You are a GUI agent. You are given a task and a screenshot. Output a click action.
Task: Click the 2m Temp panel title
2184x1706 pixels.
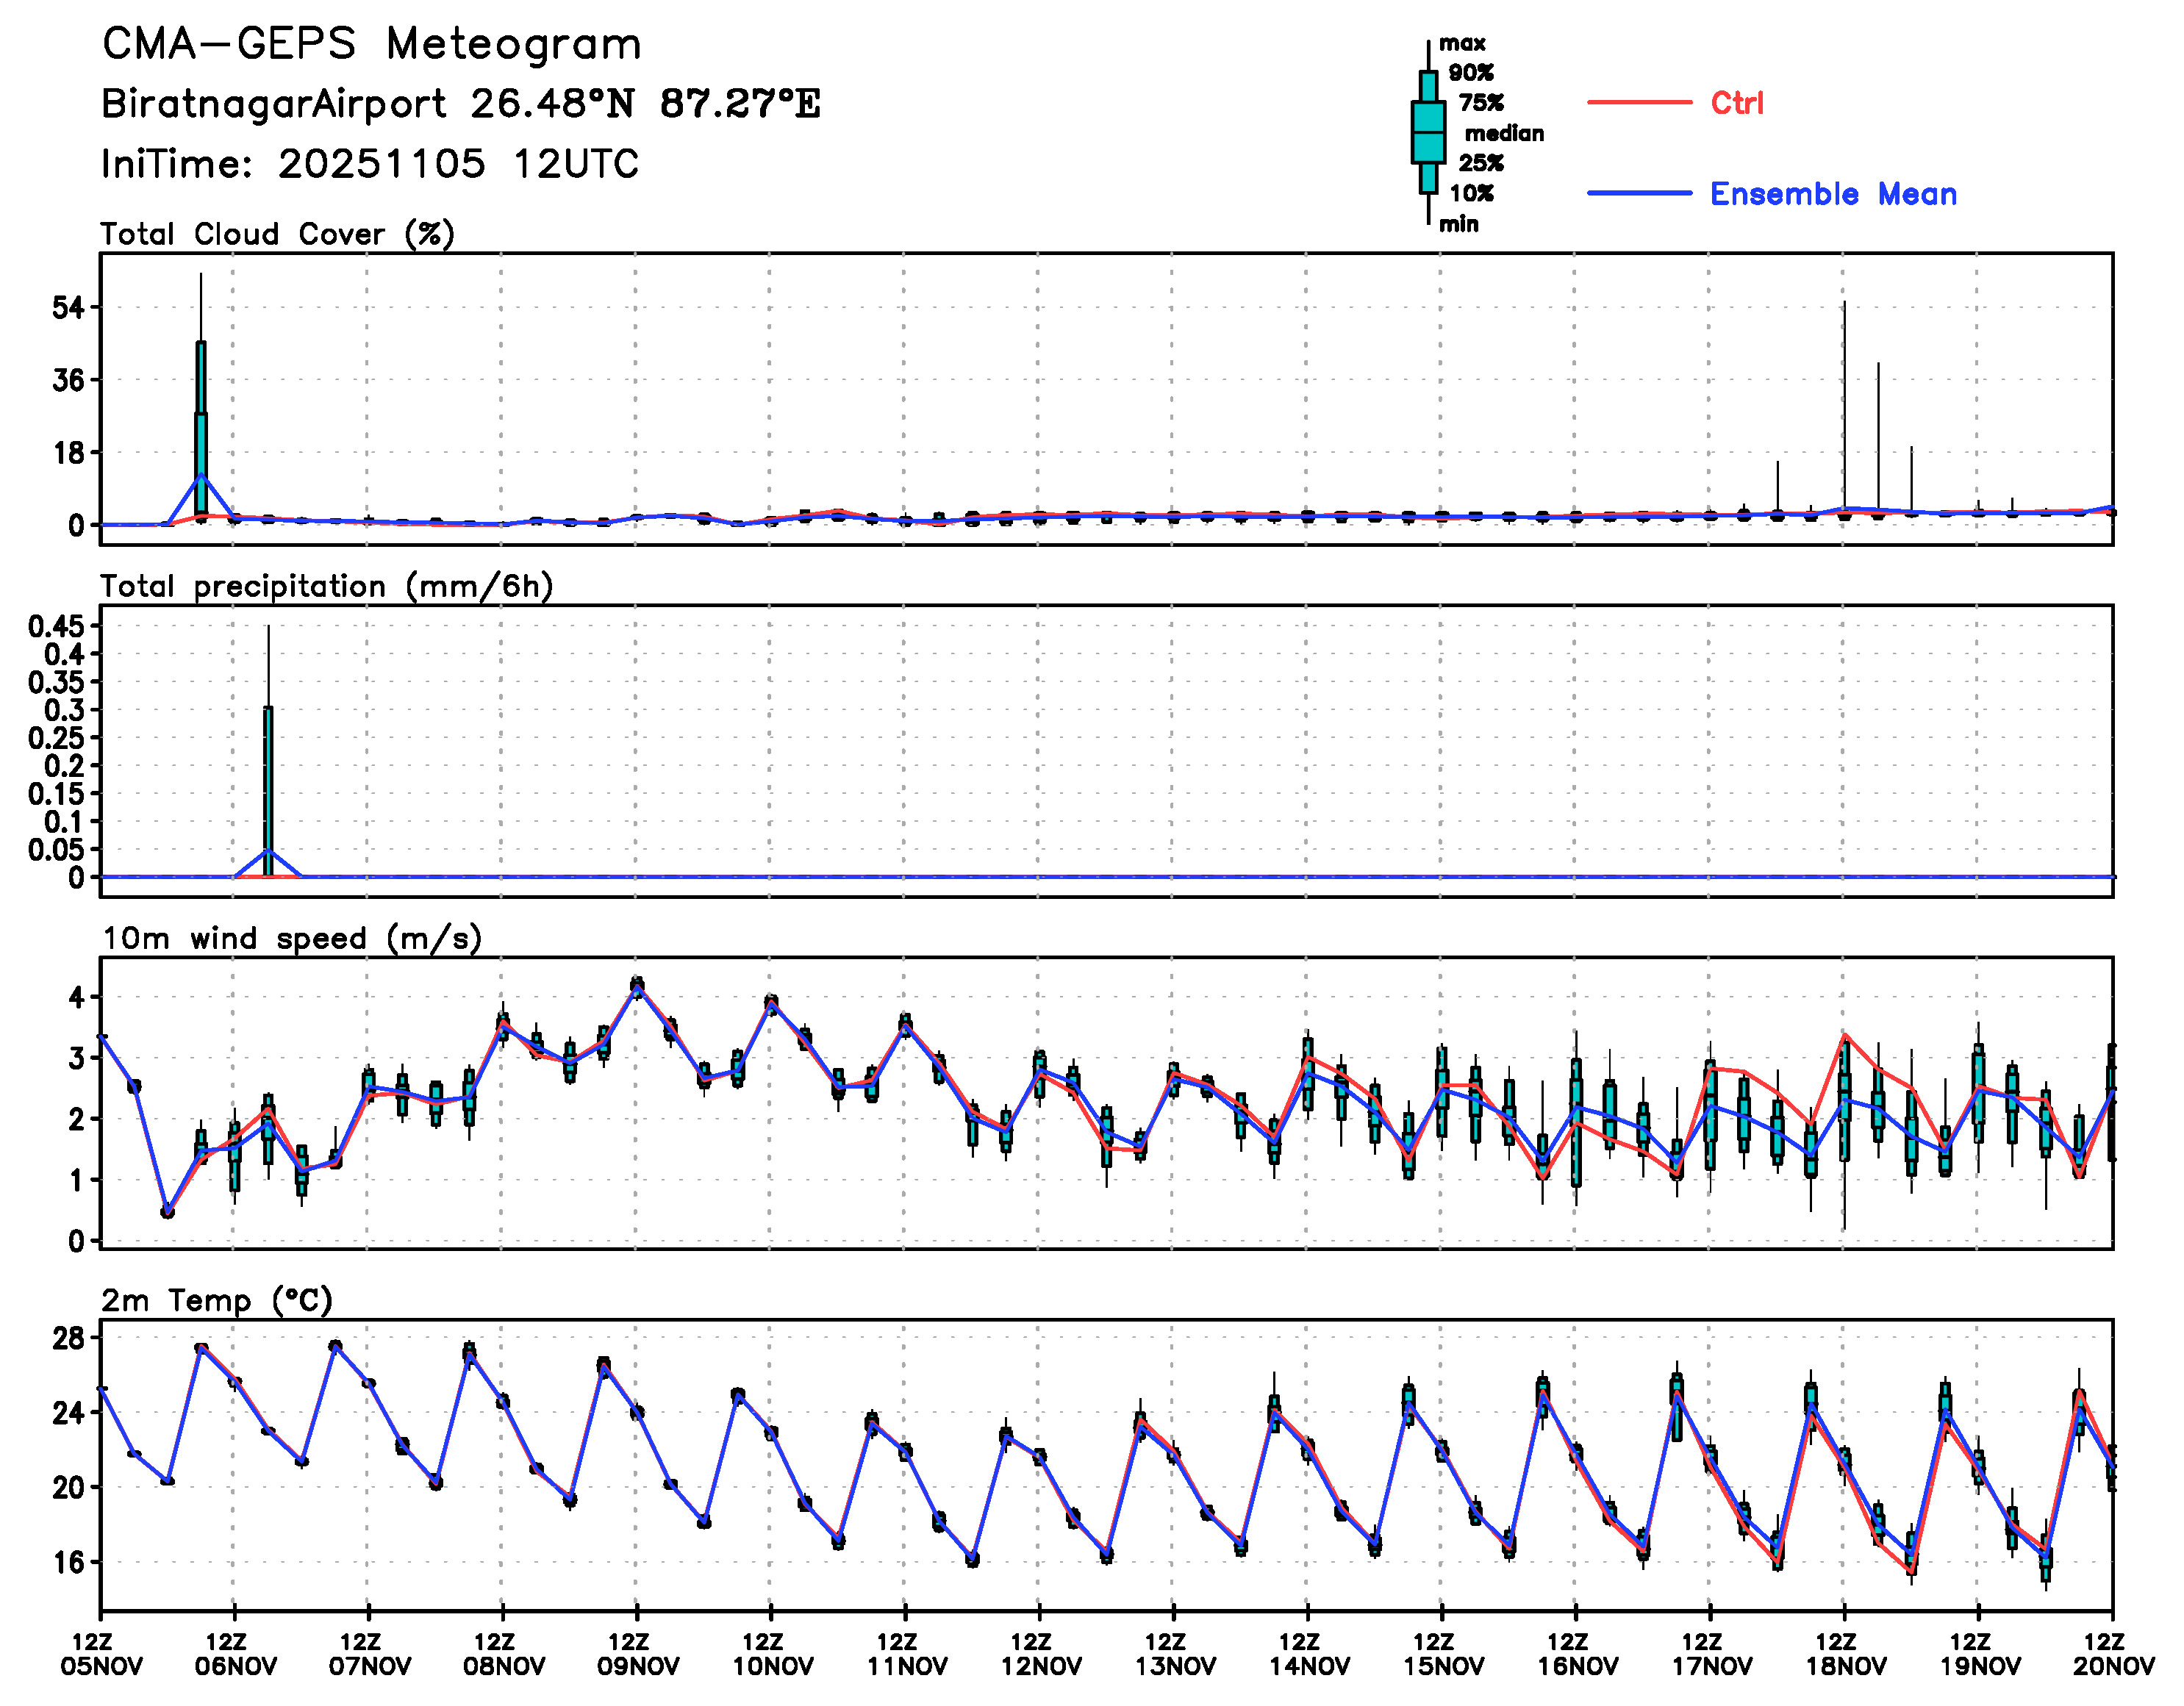click(216, 1300)
